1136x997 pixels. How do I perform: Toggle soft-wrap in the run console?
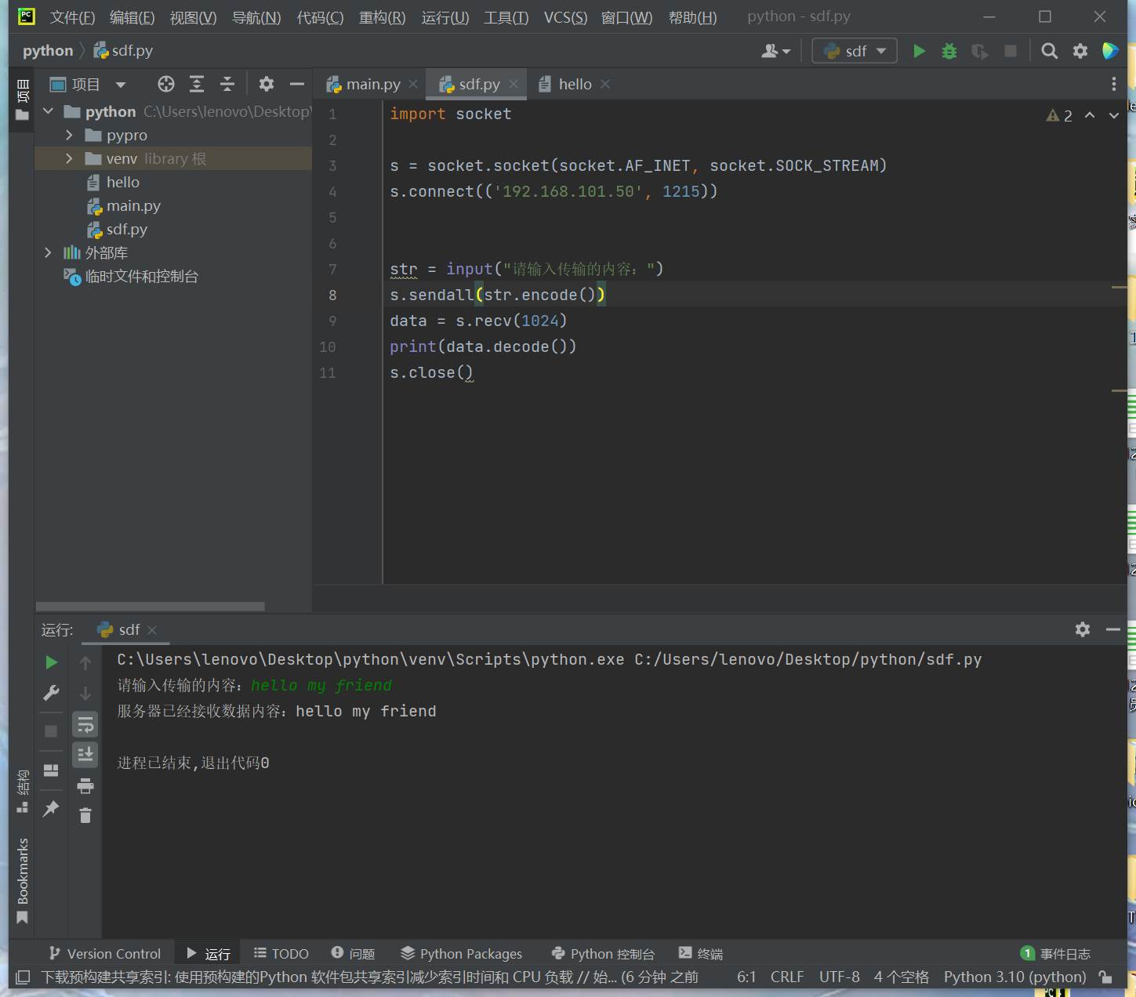85,724
